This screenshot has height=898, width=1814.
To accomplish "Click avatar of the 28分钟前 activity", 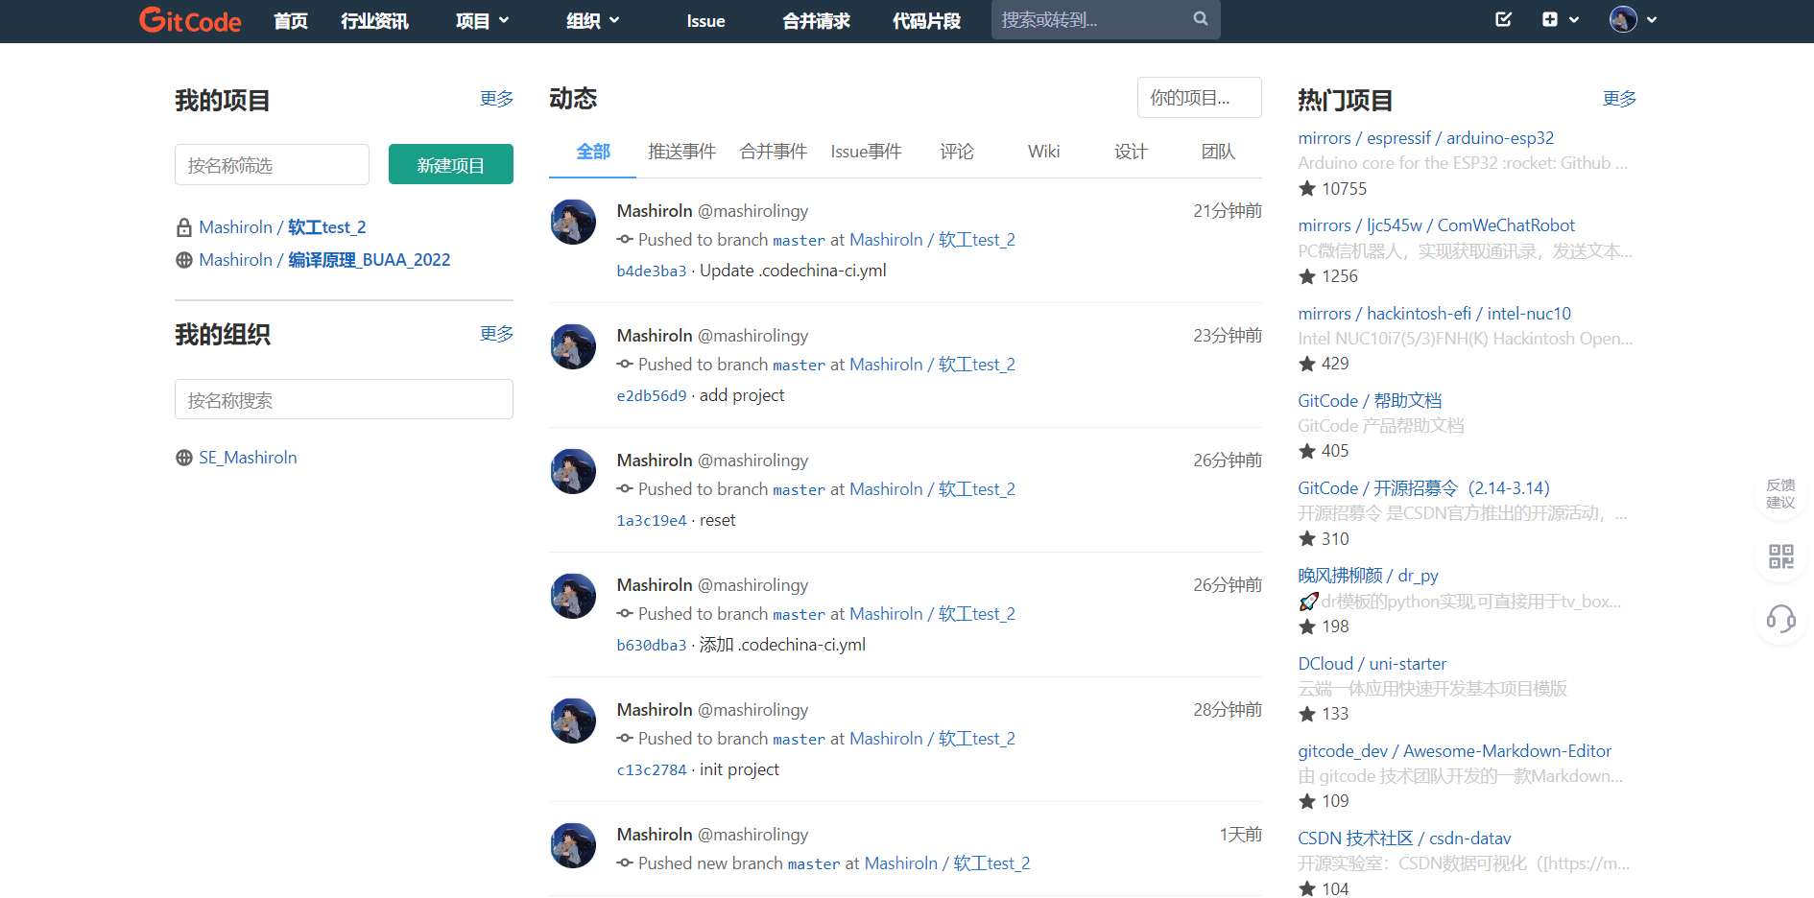I will click(x=573, y=721).
